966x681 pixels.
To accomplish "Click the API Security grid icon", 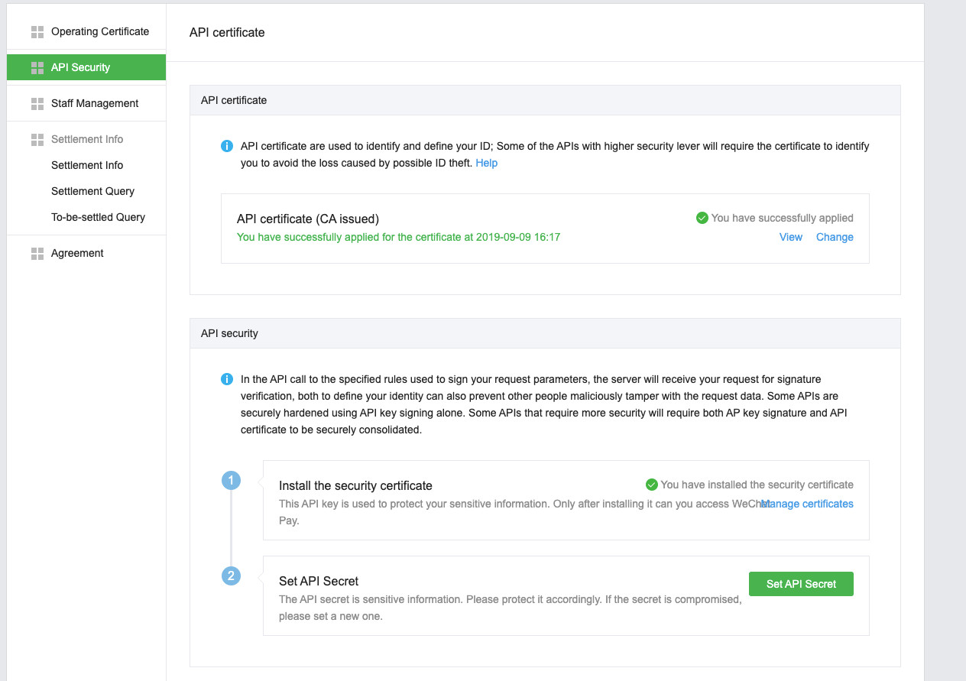I will pyautogui.click(x=37, y=67).
